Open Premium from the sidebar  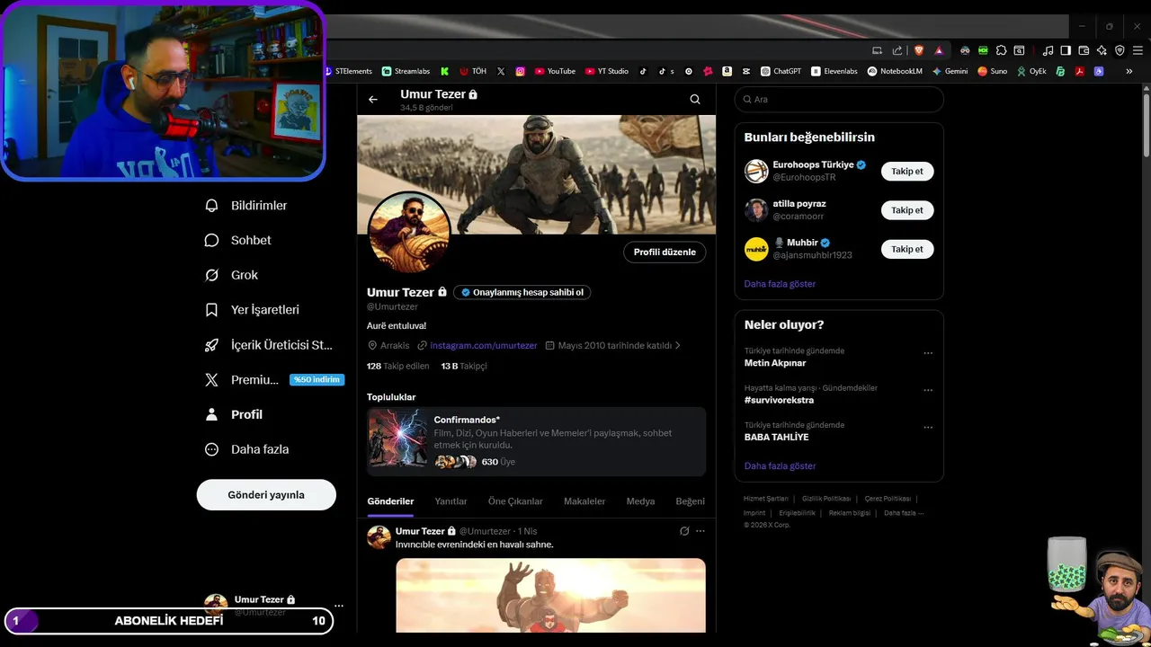(x=273, y=380)
